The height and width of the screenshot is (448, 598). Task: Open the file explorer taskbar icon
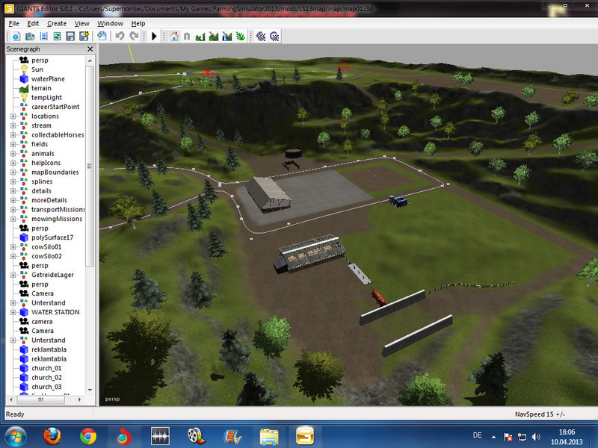[x=269, y=437]
